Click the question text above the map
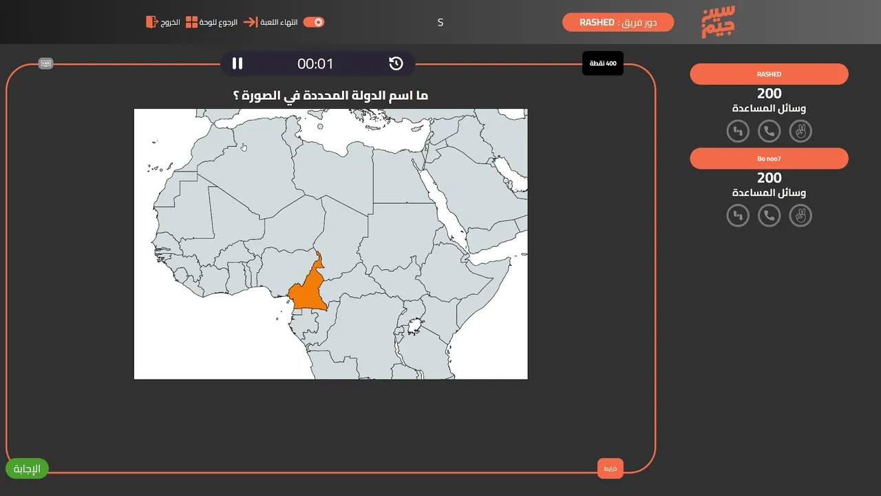The width and height of the screenshot is (881, 496). (331, 95)
